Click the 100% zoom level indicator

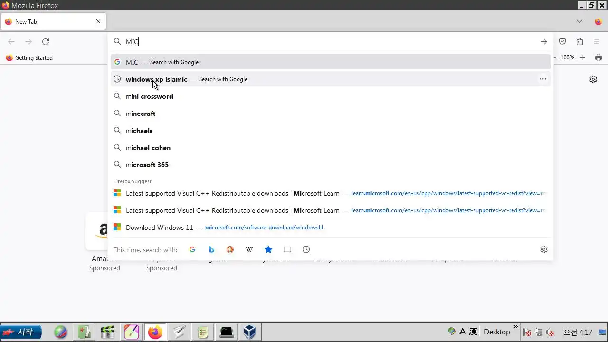tap(567, 57)
